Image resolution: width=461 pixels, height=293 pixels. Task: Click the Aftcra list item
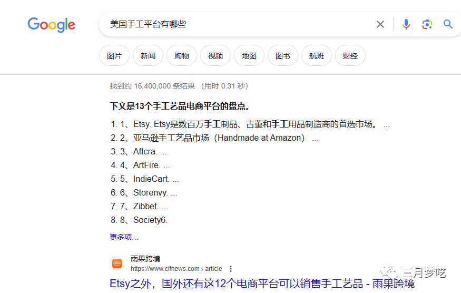[139, 151]
